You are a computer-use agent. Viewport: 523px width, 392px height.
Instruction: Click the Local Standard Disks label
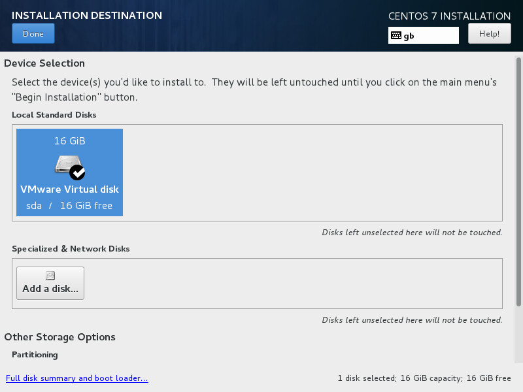point(54,115)
